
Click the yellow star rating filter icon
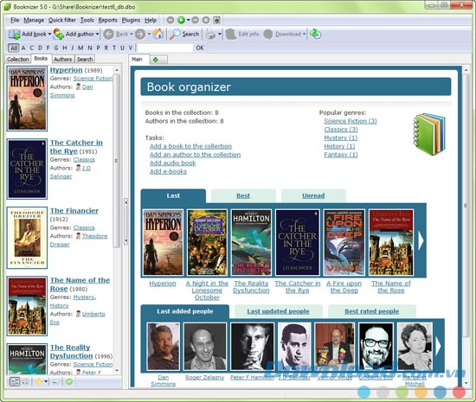coord(39,381)
